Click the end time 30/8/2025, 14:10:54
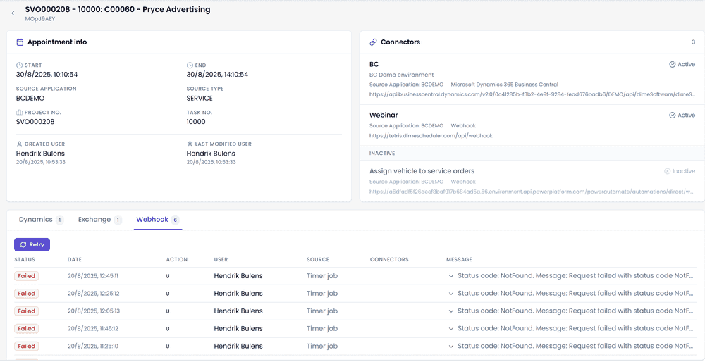The width and height of the screenshot is (705, 362). (217, 75)
